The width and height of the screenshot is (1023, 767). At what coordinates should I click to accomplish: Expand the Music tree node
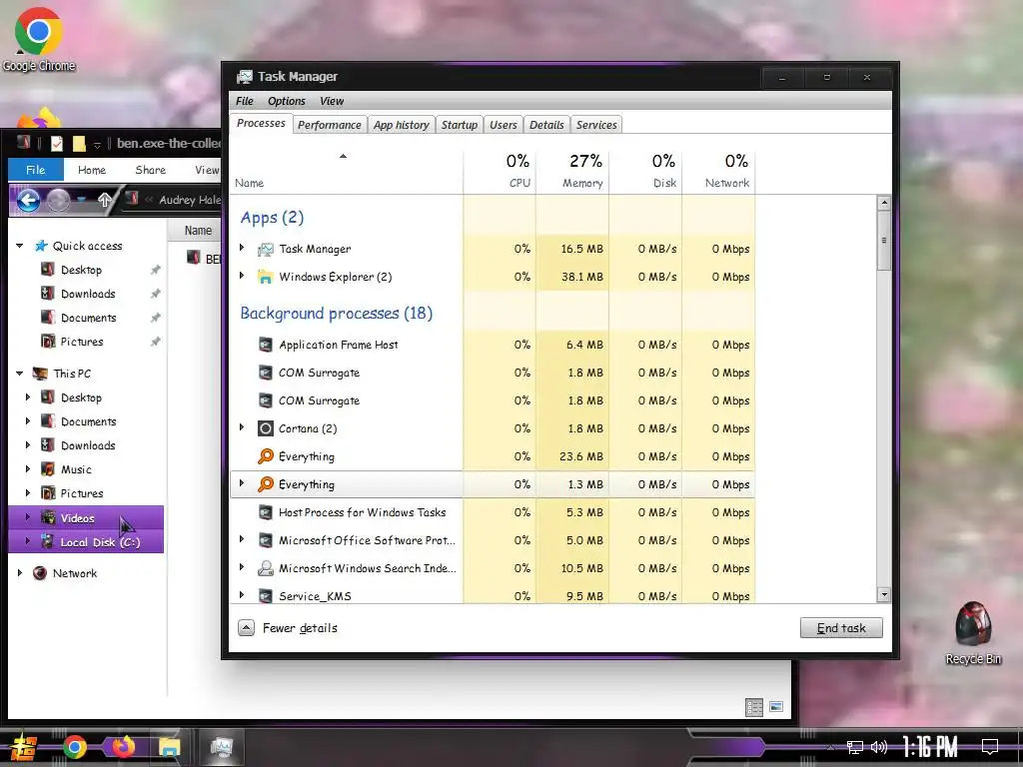pyautogui.click(x=27, y=469)
